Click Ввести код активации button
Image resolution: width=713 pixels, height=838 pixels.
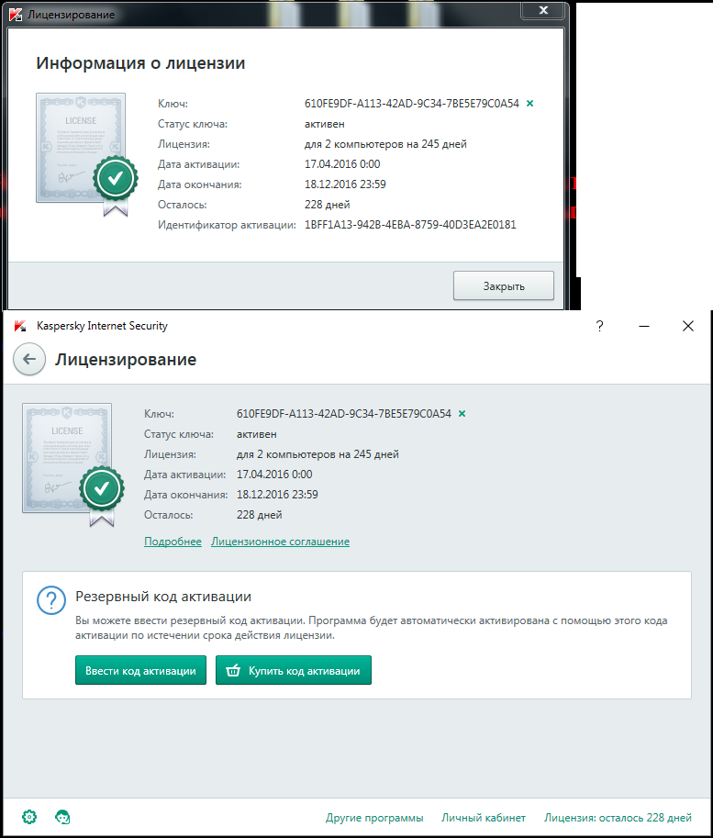(x=140, y=670)
